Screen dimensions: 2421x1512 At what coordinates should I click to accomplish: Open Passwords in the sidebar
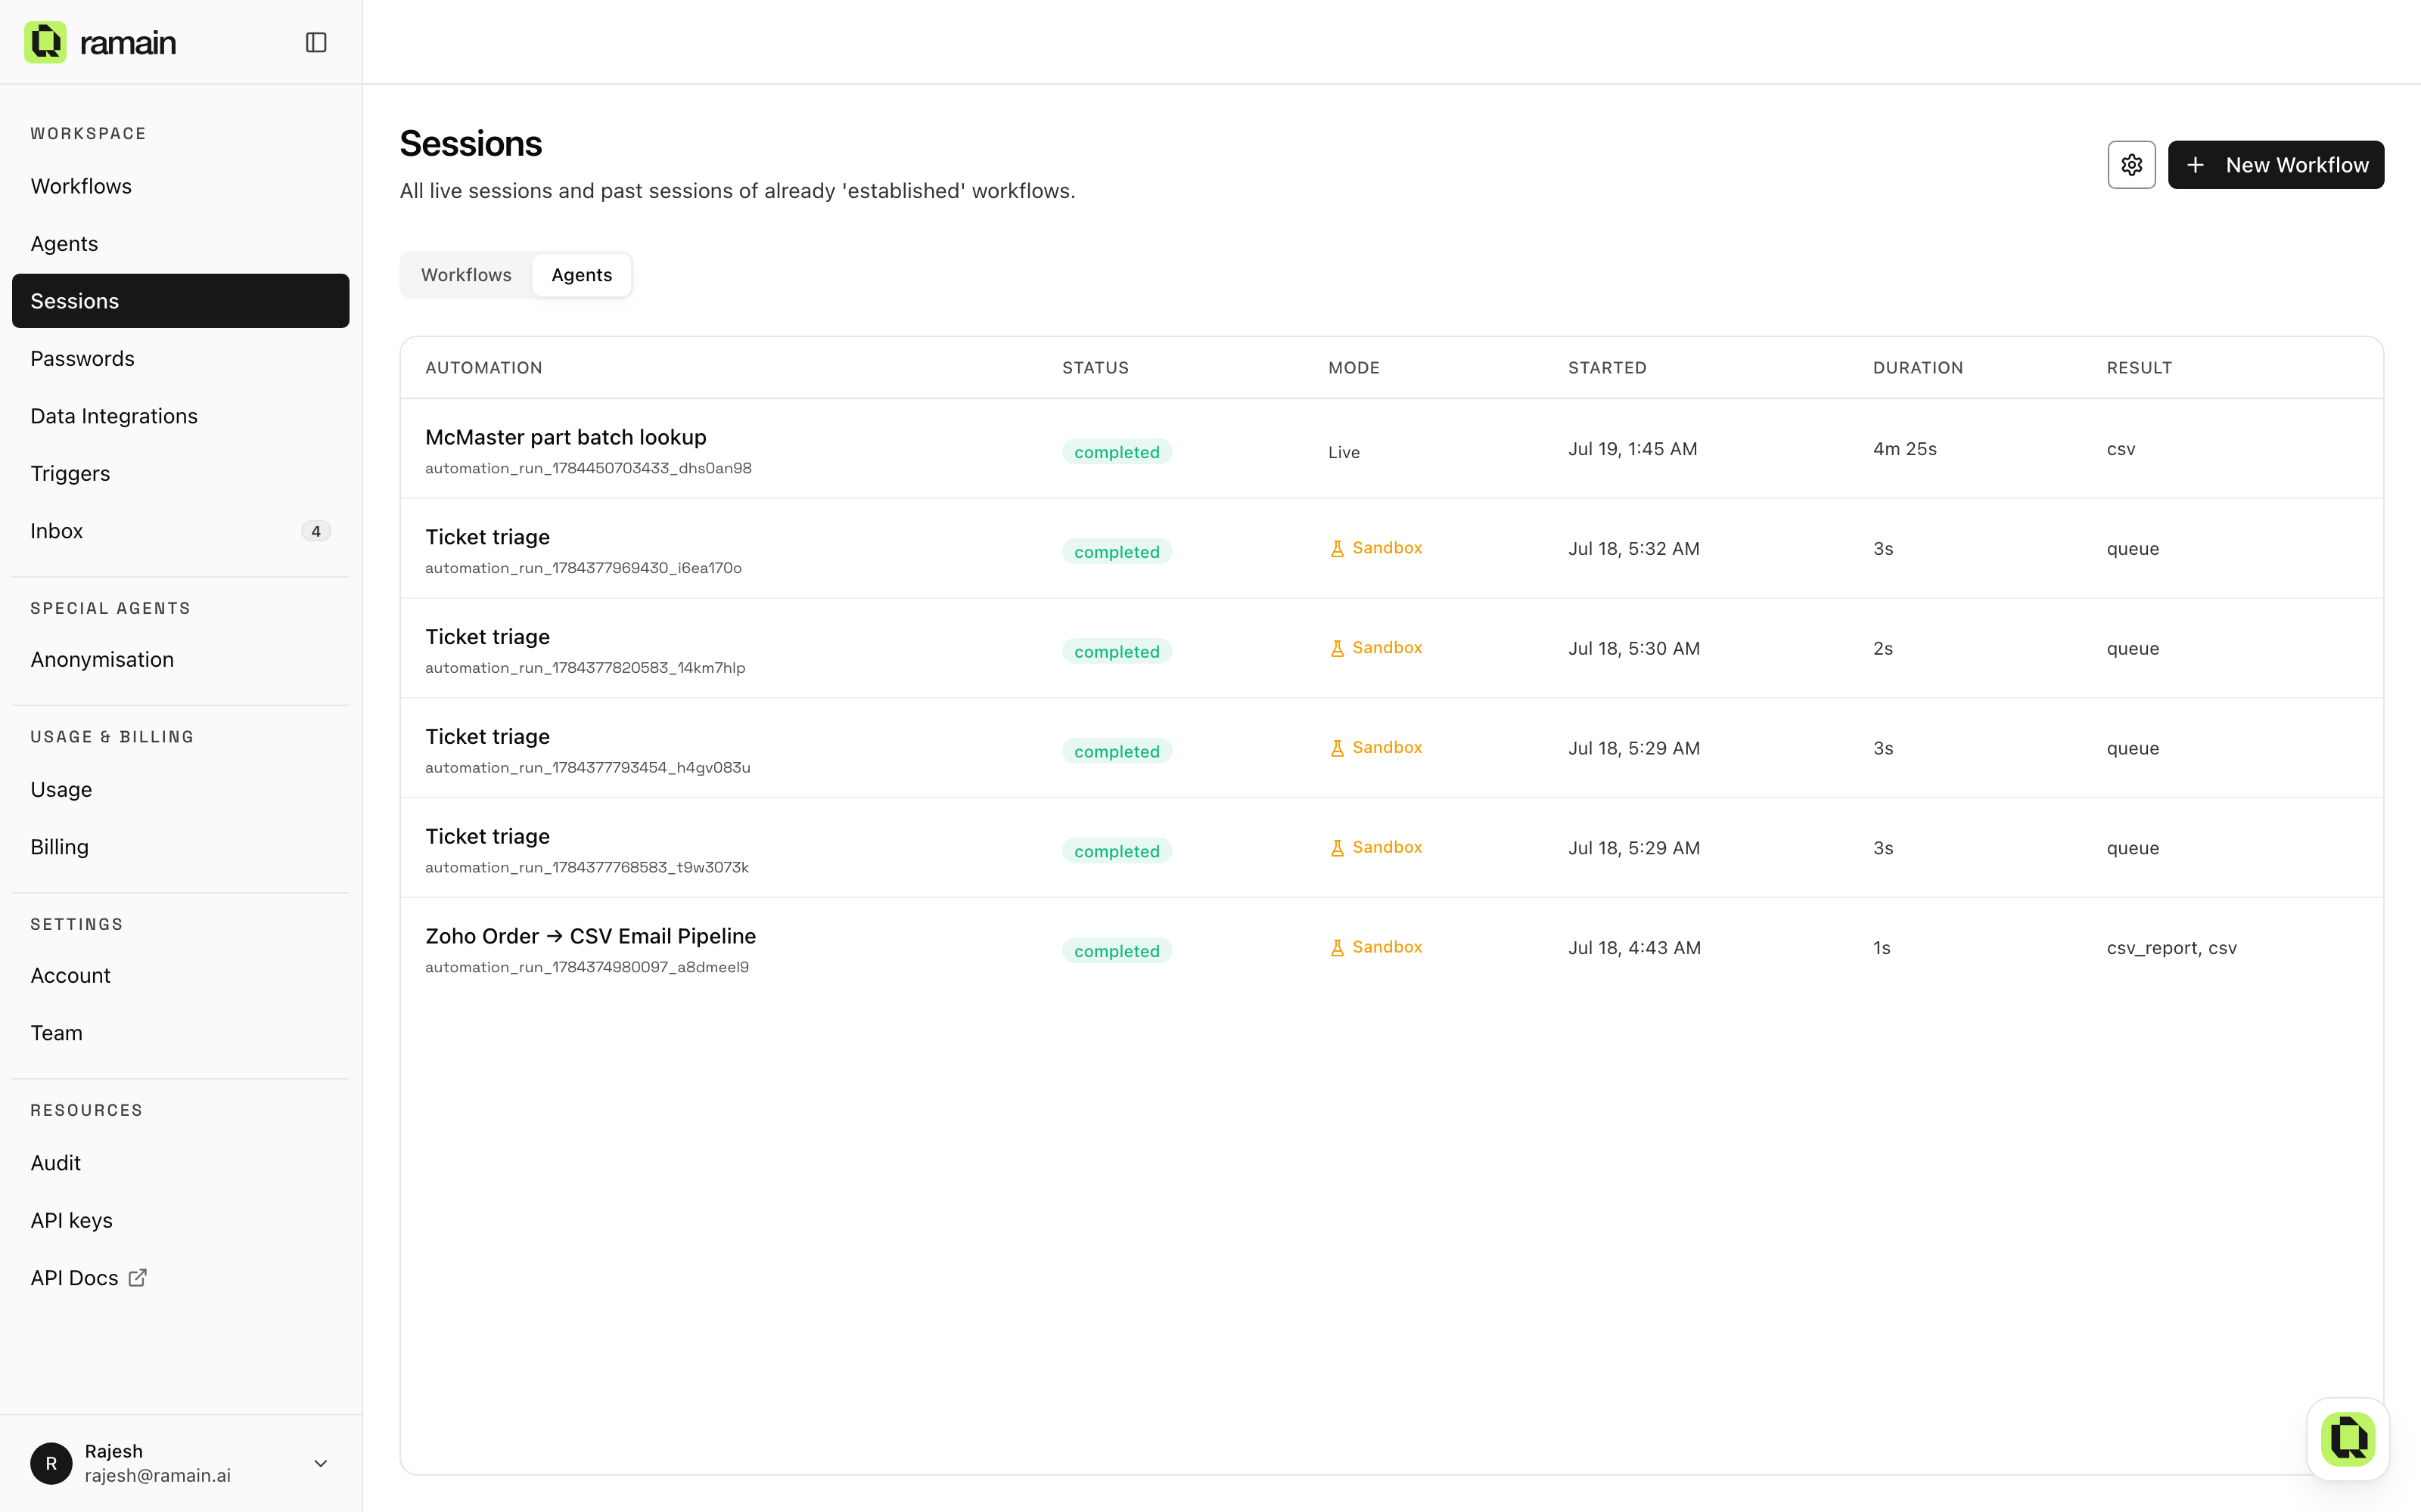click(181, 359)
